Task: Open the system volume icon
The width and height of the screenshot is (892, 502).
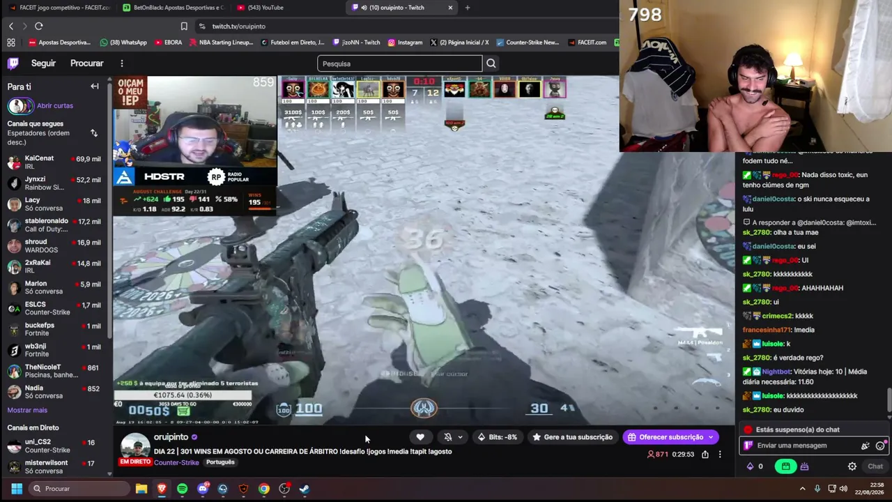Action: [x=843, y=489]
